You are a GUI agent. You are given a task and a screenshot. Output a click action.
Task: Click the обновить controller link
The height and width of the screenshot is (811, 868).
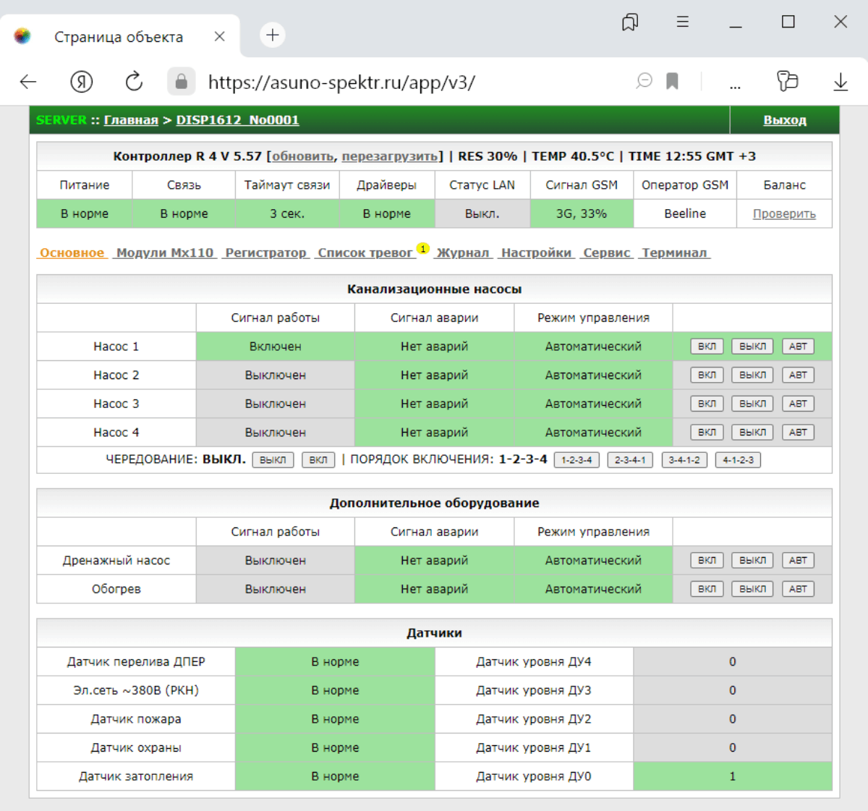coord(303,156)
